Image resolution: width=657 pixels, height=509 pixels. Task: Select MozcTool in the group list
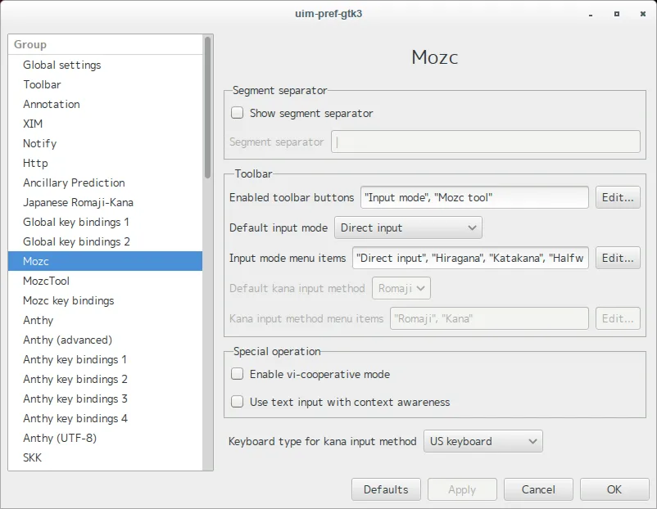pyautogui.click(x=46, y=282)
